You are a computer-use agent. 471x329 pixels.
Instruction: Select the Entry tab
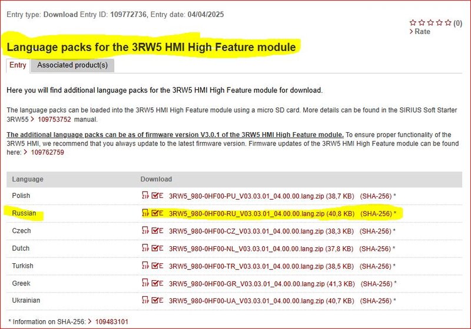(x=18, y=65)
